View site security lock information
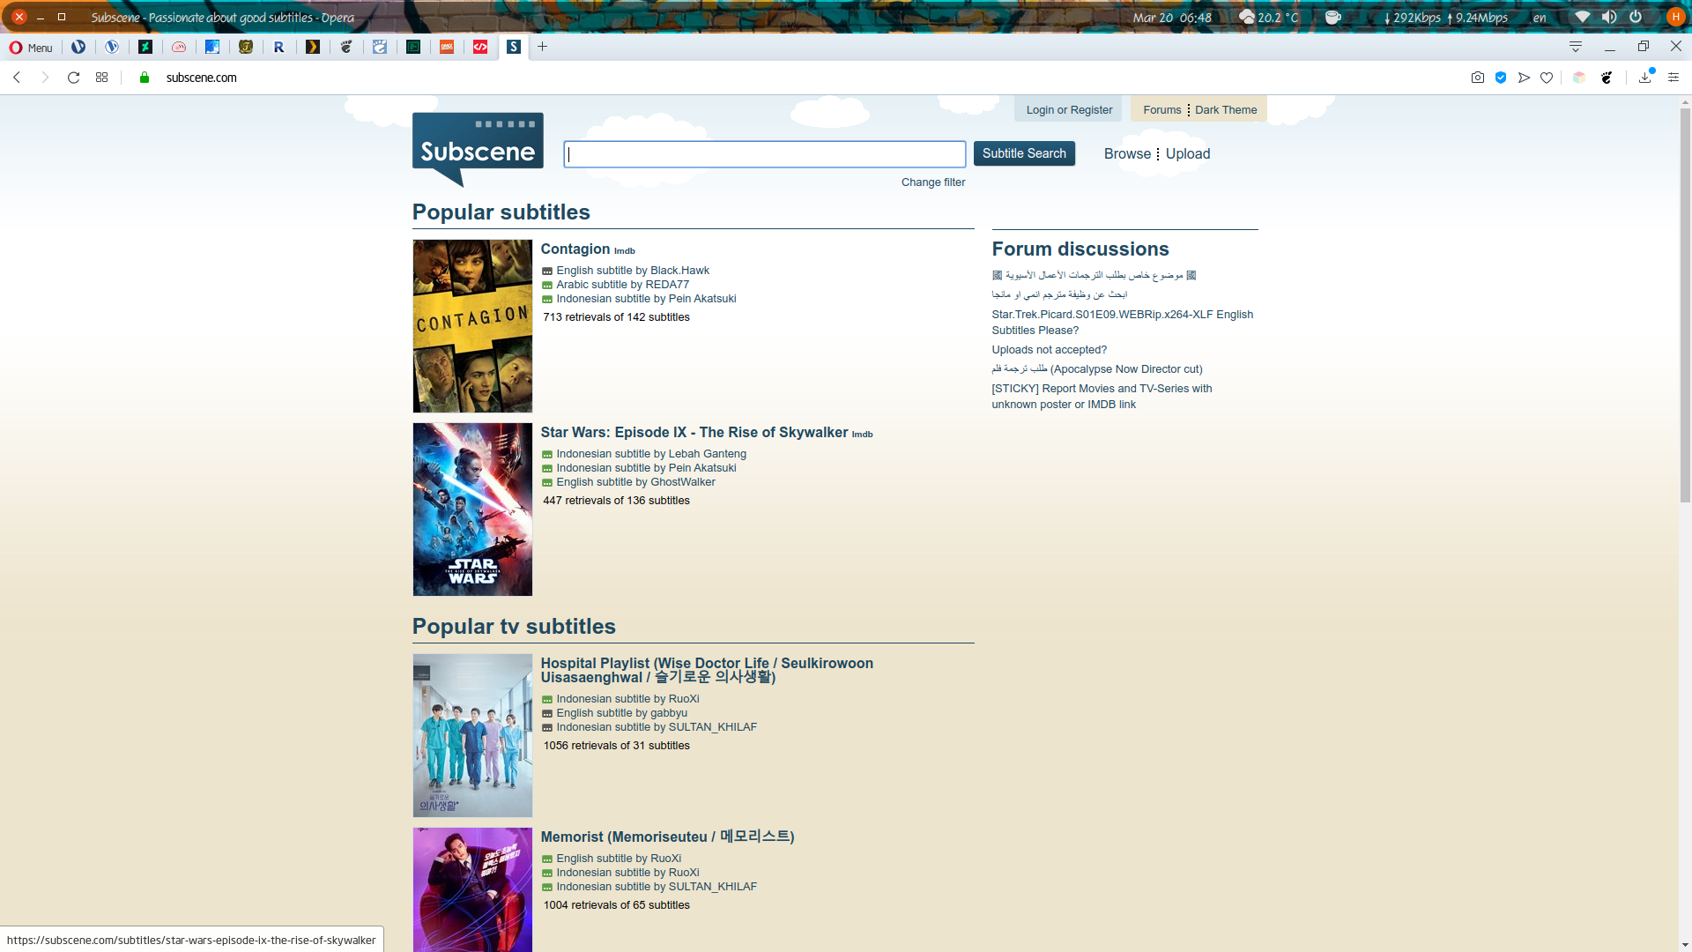The image size is (1692, 952). [145, 78]
